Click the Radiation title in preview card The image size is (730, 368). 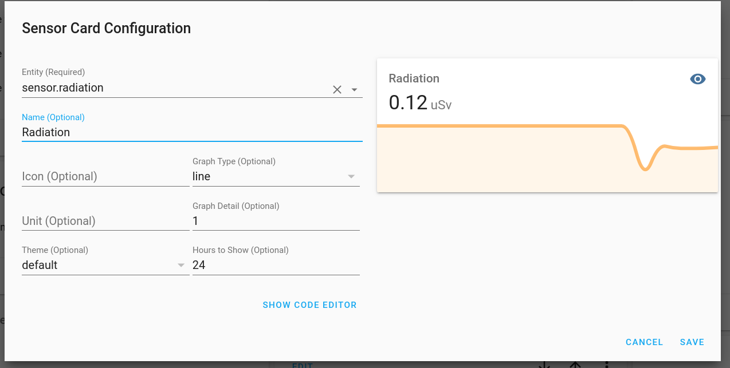(x=414, y=78)
